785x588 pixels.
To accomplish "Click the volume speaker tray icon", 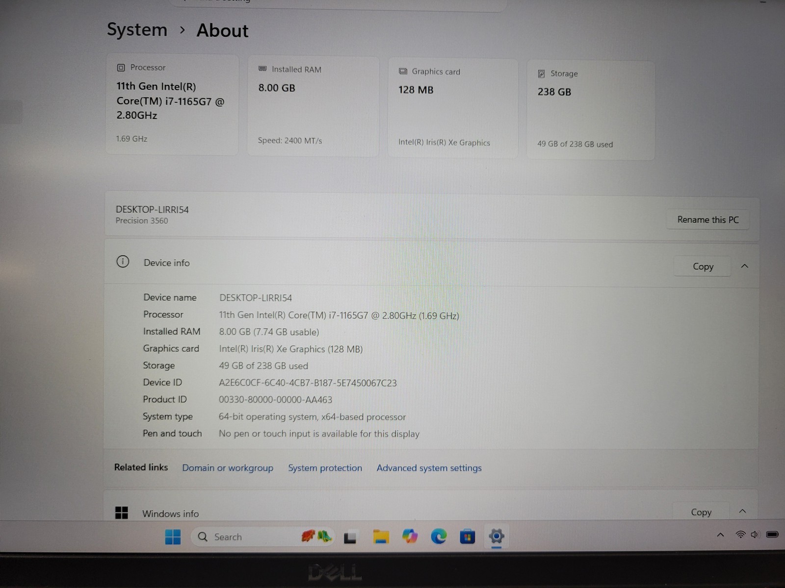I will (x=755, y=535).
